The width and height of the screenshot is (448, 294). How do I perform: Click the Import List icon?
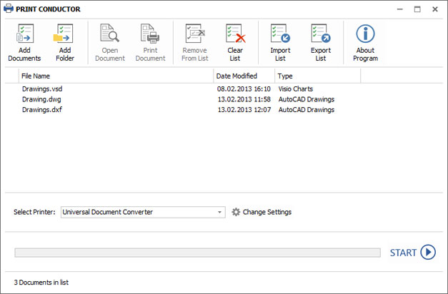[280, 34]
